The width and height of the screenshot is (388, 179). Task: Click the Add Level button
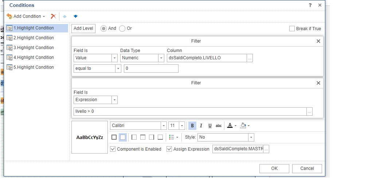pos(83,28)
